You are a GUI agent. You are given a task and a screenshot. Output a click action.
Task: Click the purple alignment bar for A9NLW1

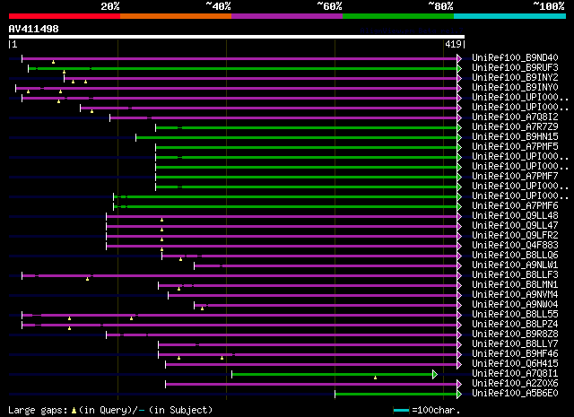(326, 266)
